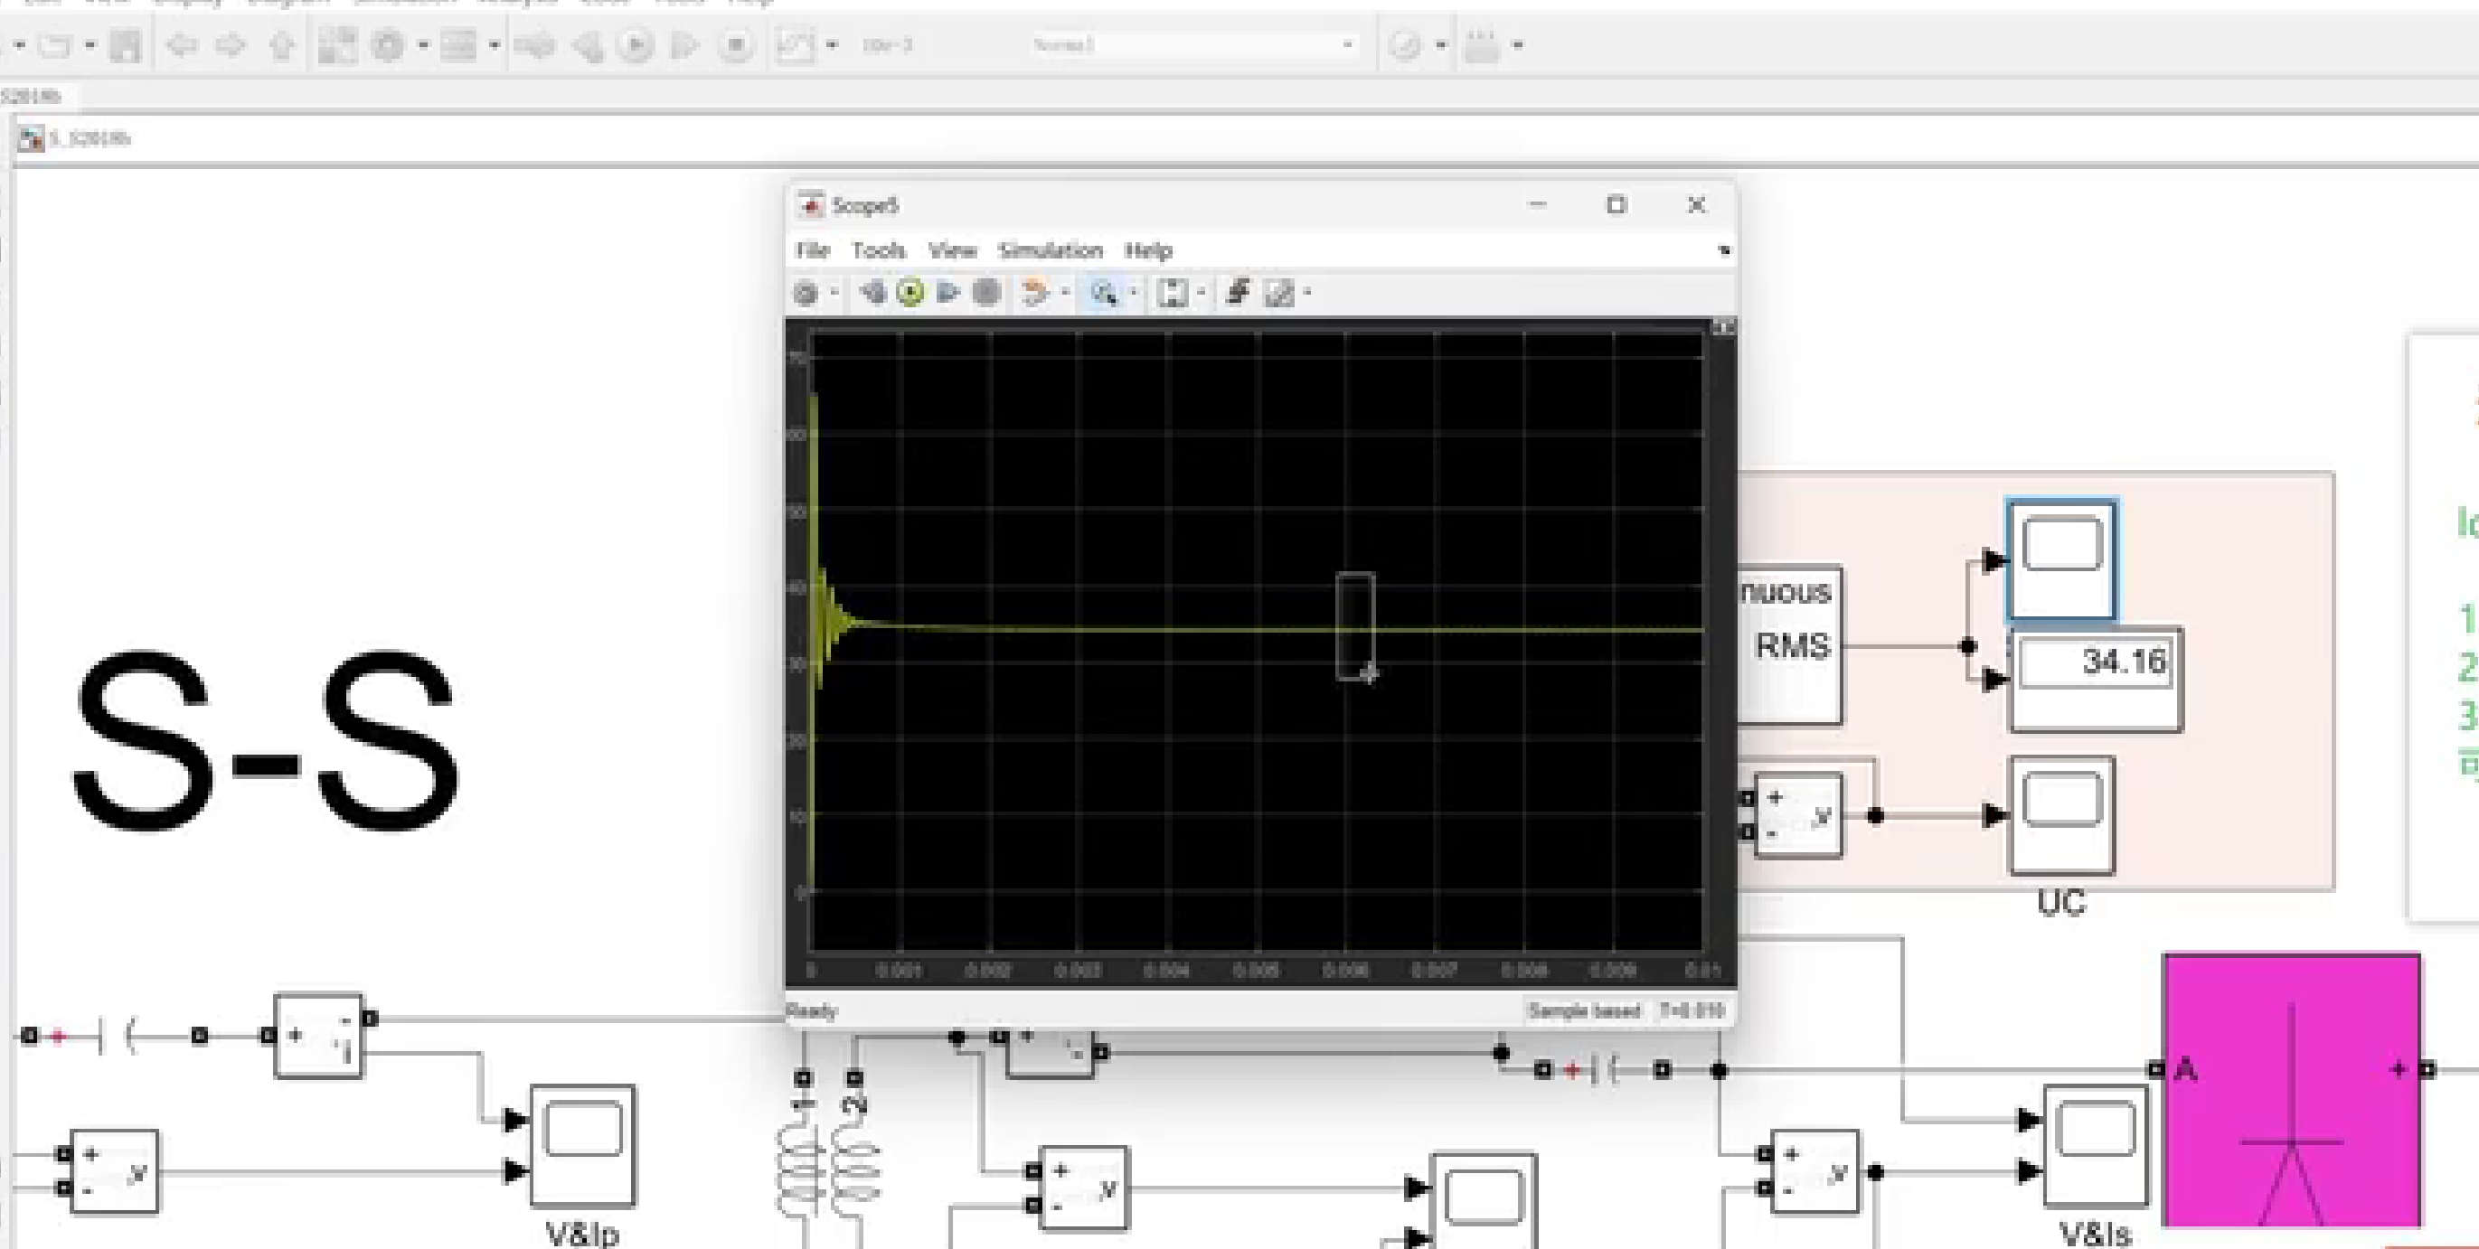Open the Simulation menu in Scope5
The image size is (2479, 1249).
pos(1050,251)
